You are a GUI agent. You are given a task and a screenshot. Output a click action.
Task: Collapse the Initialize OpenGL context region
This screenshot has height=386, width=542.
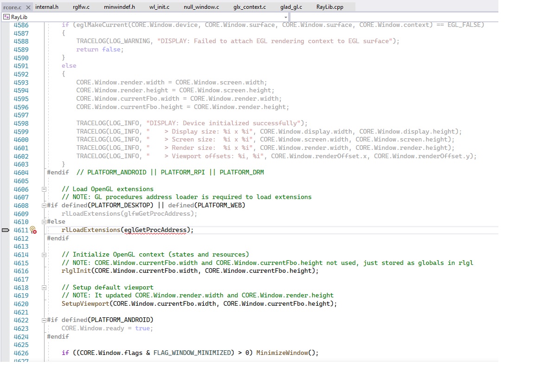click(x=44, y=254)
